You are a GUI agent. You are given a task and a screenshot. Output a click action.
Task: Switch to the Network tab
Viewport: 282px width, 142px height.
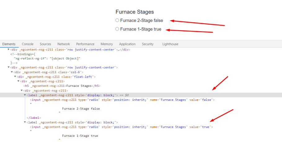[64, 44]
